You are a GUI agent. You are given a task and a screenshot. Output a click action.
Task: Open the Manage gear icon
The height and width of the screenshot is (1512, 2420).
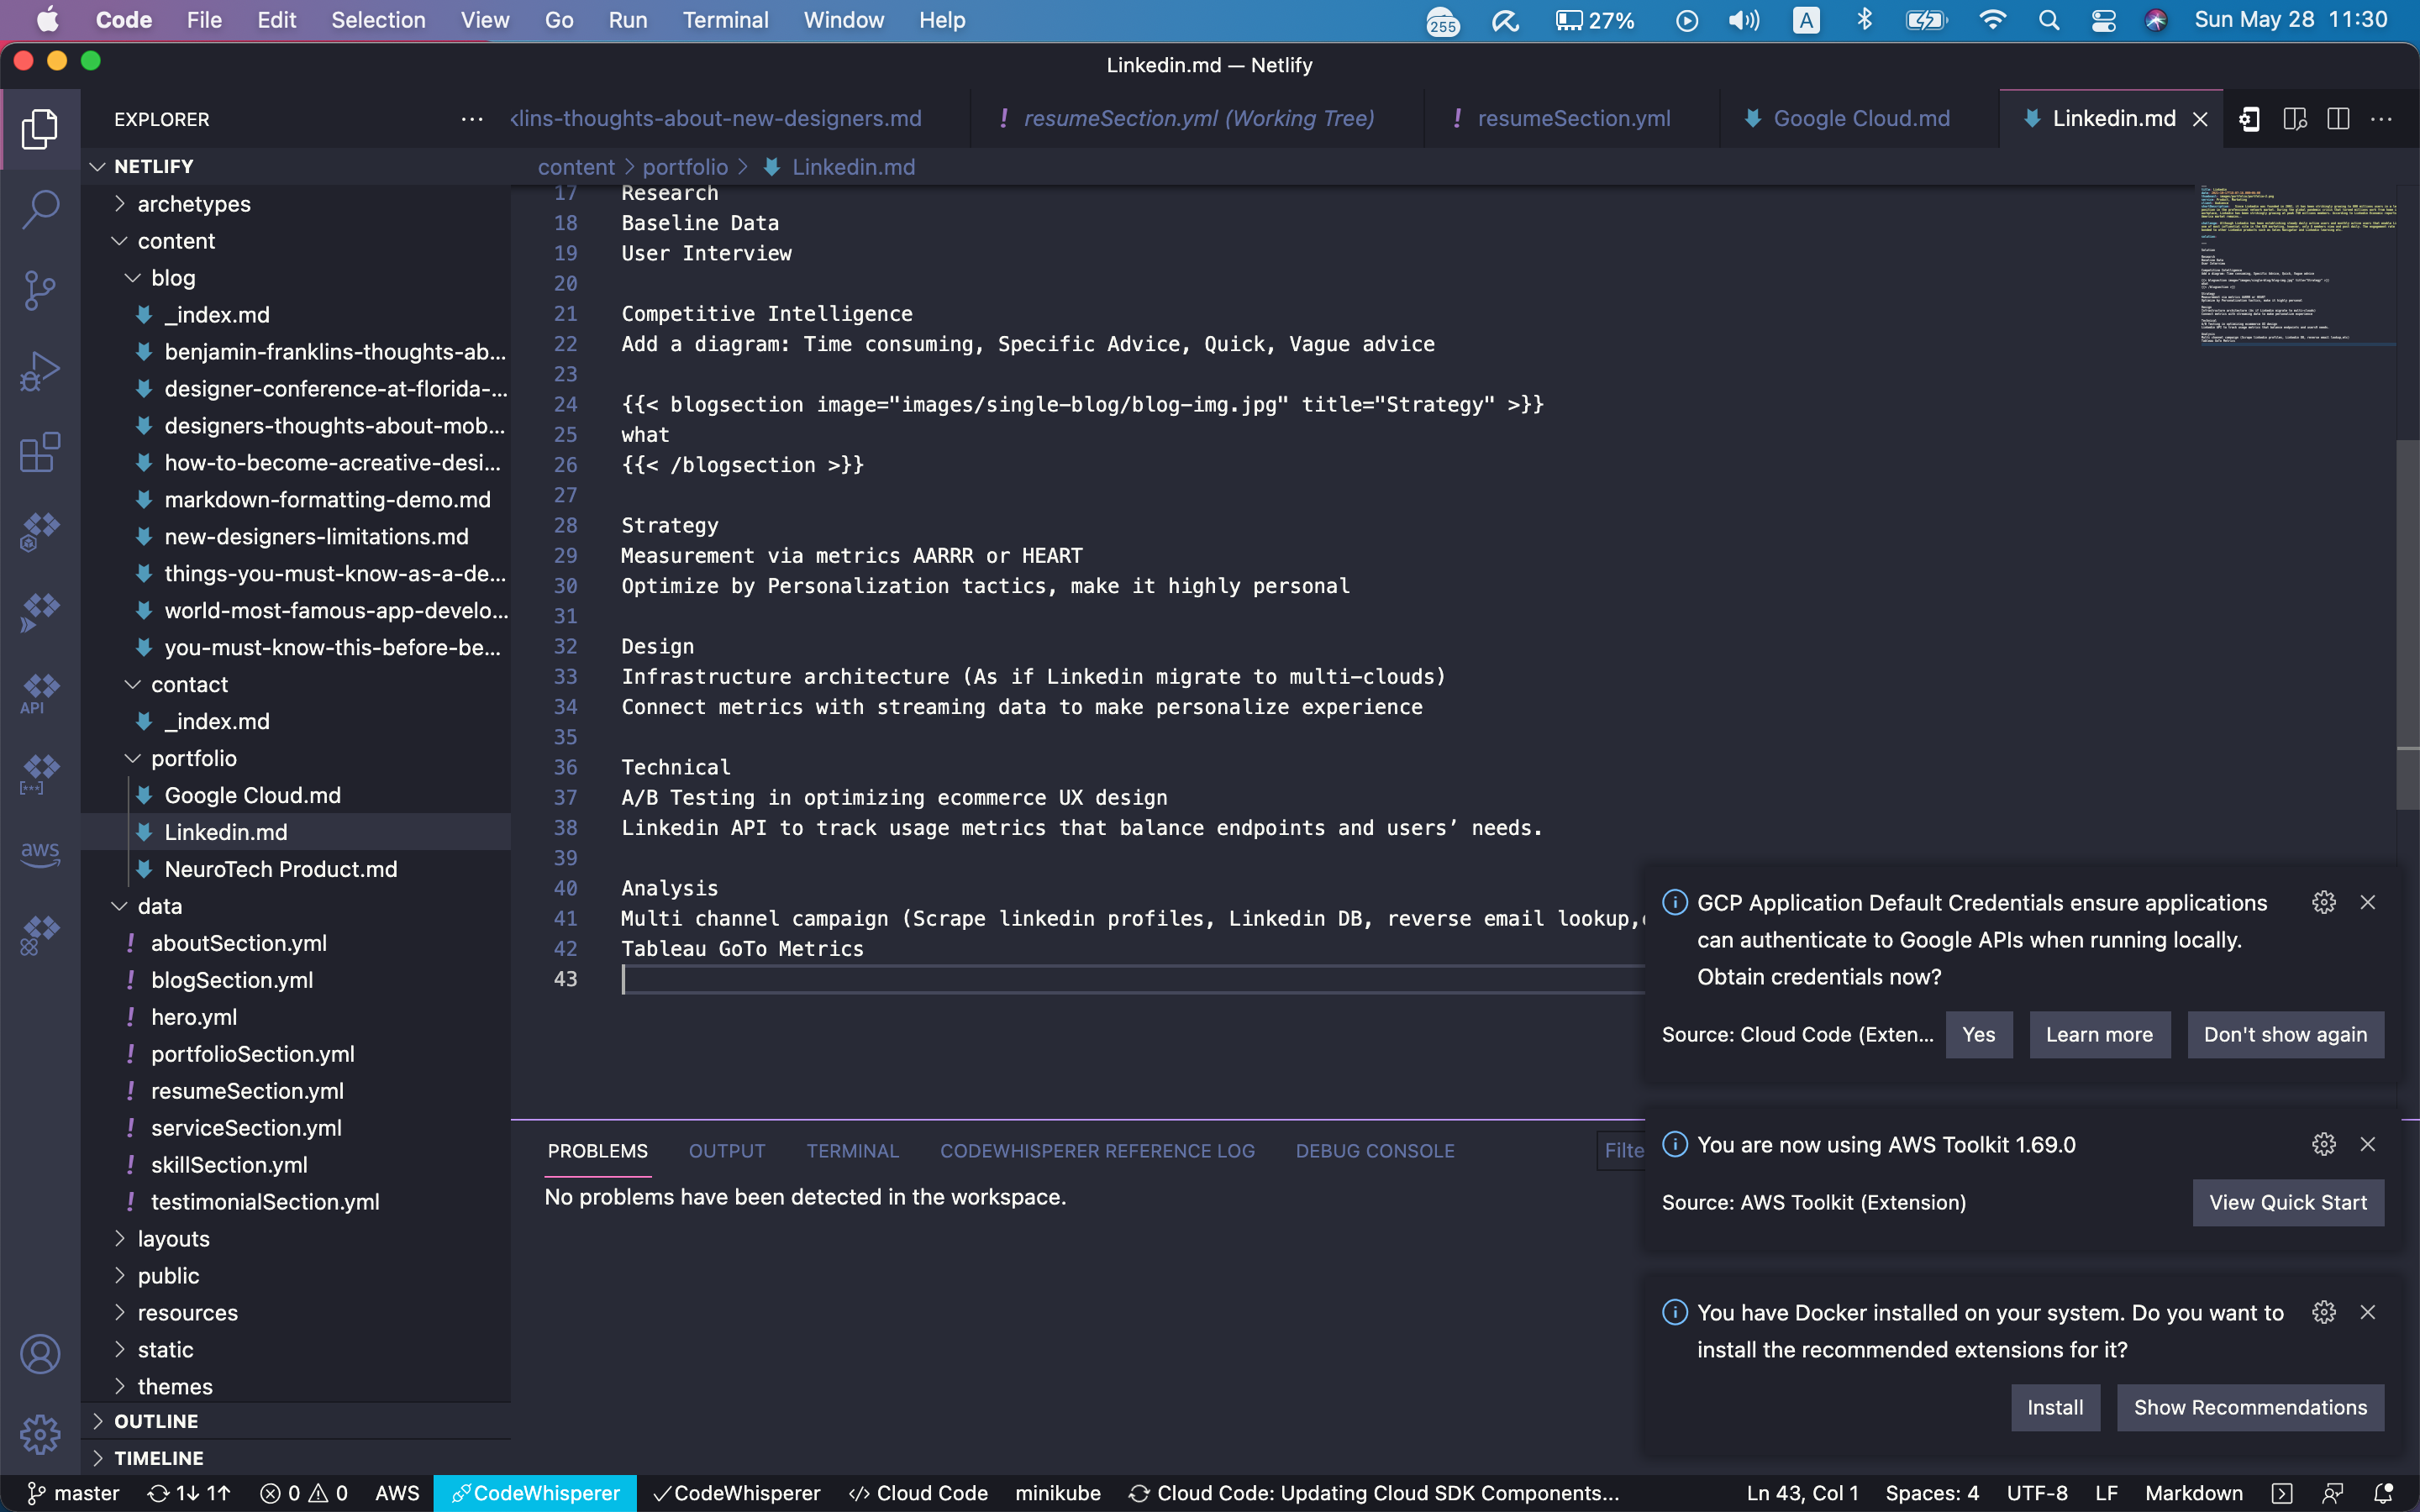pos(40,1434)
